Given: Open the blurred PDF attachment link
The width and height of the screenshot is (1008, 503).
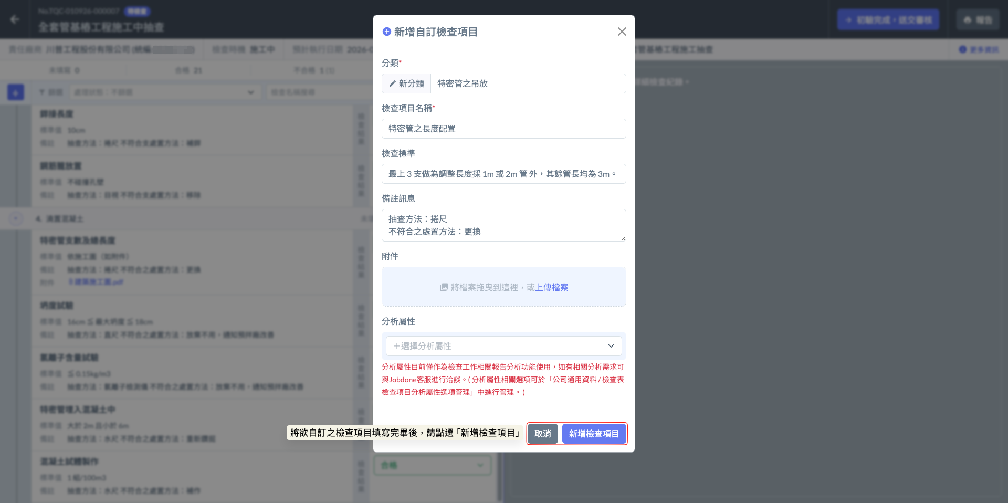Looking at the screenshot, I should coord(96,282).
